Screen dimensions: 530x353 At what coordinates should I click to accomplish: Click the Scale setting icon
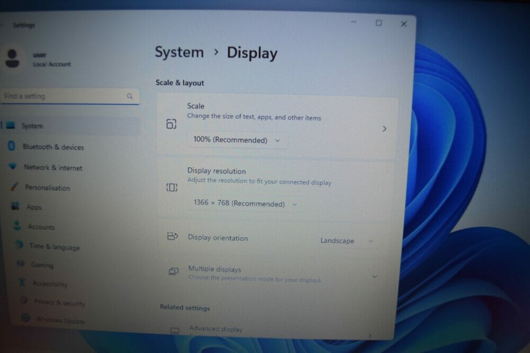pos(171,124)
